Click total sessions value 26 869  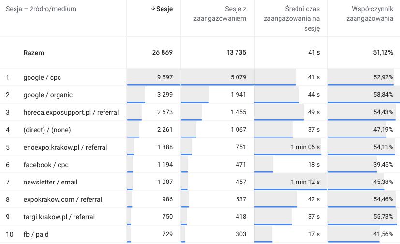162,53
